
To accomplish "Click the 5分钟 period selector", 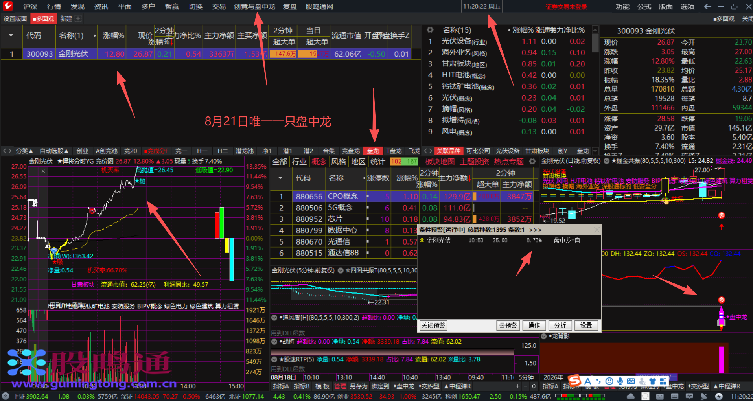I will click(526, 377).
